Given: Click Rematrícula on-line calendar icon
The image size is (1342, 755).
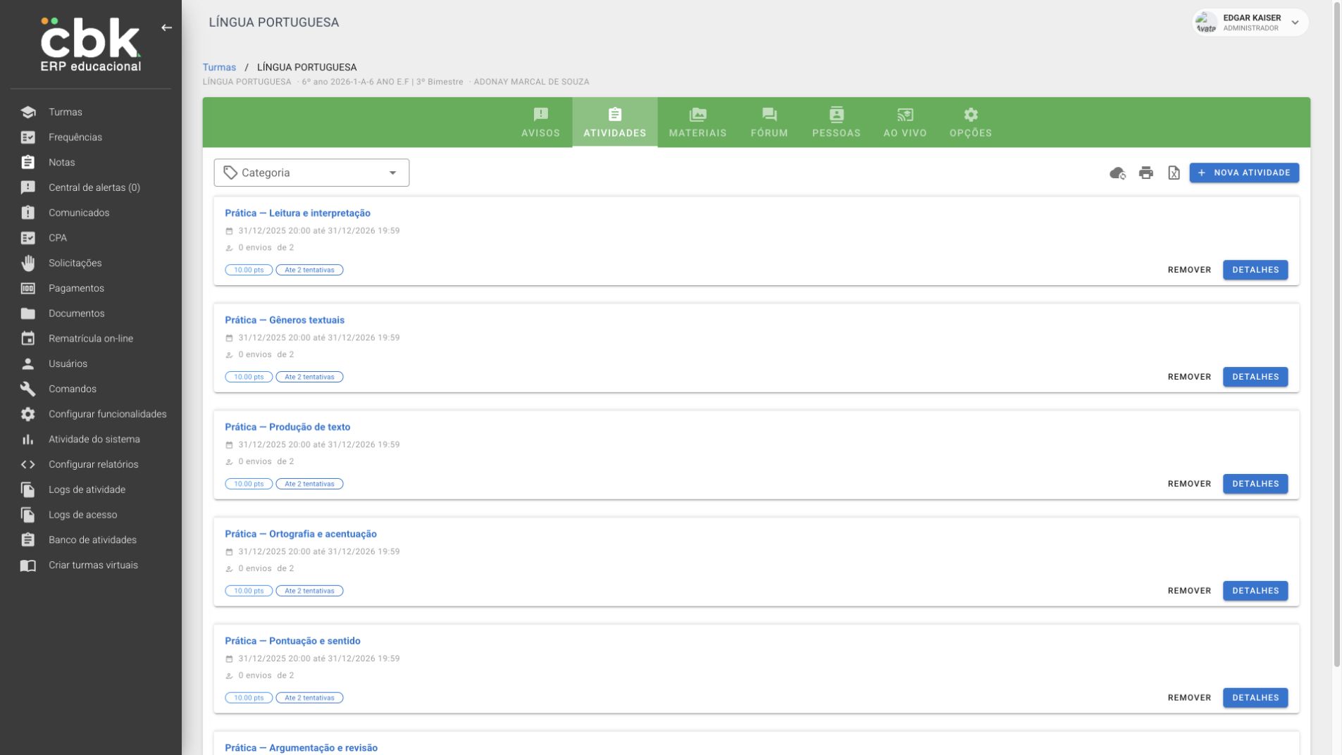Looking at the screenshot, I should tap(27, 339).
